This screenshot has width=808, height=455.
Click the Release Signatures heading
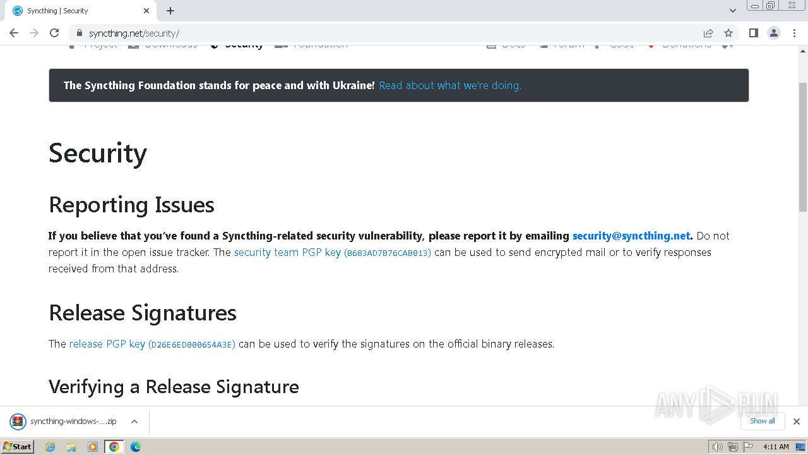(143, 313)
